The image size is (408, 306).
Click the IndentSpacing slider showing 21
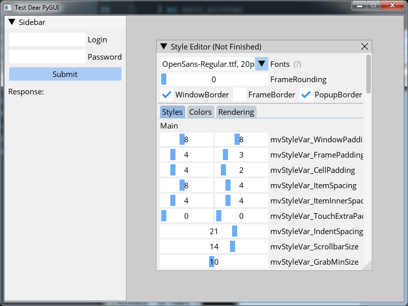(214, 231)
